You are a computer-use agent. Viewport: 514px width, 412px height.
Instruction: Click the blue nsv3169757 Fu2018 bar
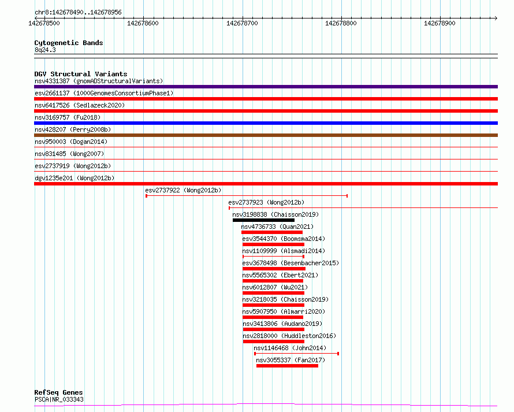click(x=266, y=123)
